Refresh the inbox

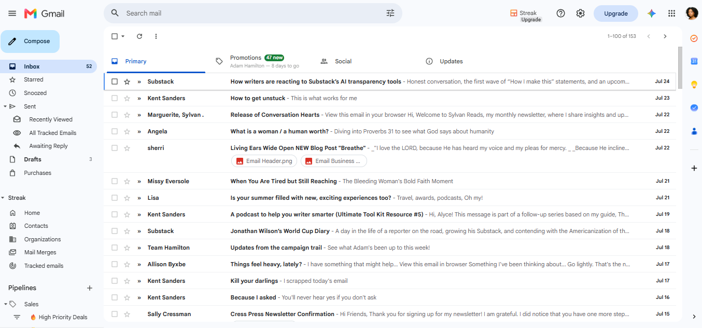click(x=139, y=36)
